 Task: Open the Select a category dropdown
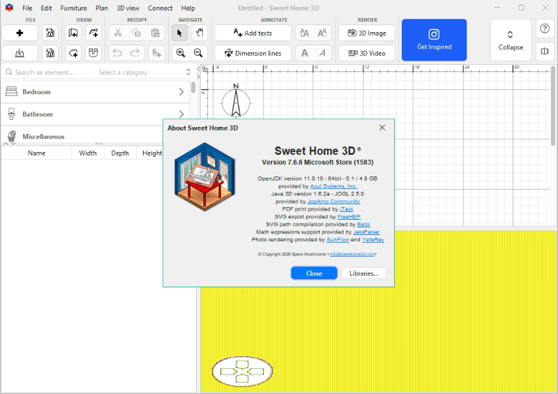coord(144,73)
